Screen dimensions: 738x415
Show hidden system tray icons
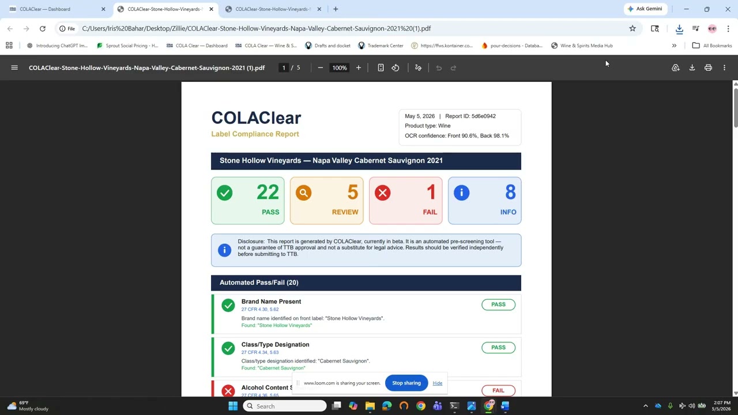(645, 406)
